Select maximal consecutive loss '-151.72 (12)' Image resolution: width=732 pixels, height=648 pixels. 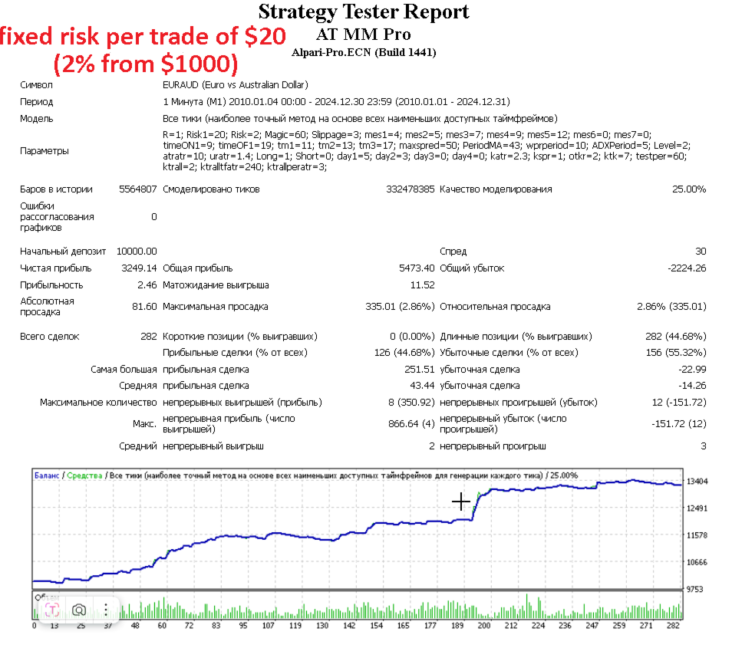point(679,424)
